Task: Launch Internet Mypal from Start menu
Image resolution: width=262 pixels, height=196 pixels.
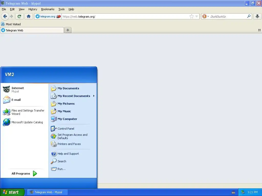Action: point(24,90)
